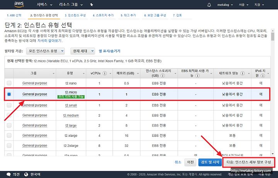This screenshot has height=178, width=278.
Task: Go to step 5. 태그 추가 tab
Action: click(128, 15)
